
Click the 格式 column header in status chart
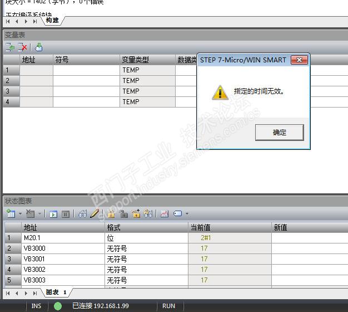point(146,227)
